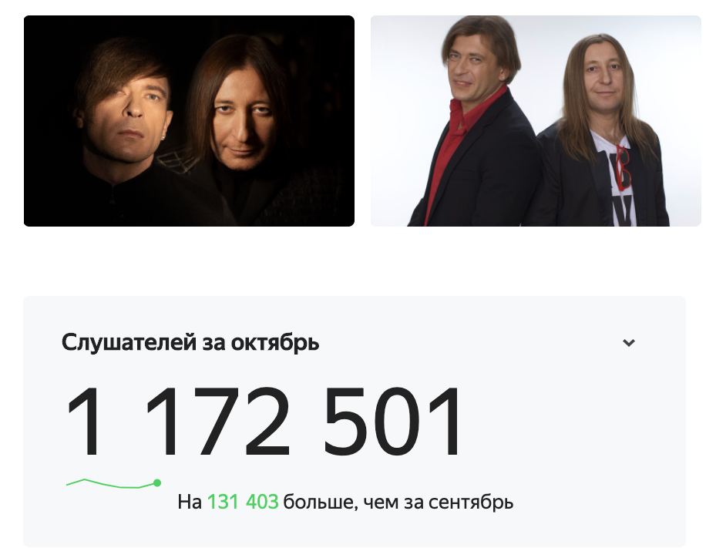This screenshot has width=706, height=558.
Task: Click the green dot ending the sparkline
Action: 157,482
